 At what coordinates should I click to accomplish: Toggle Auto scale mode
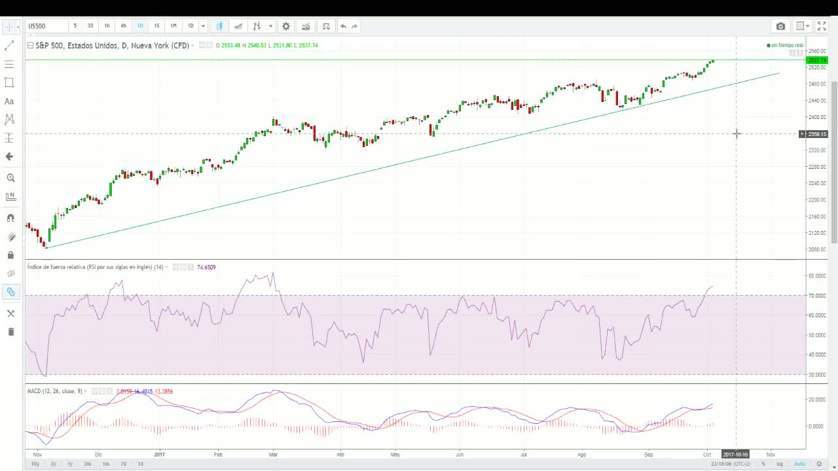[x=799, y=464]
